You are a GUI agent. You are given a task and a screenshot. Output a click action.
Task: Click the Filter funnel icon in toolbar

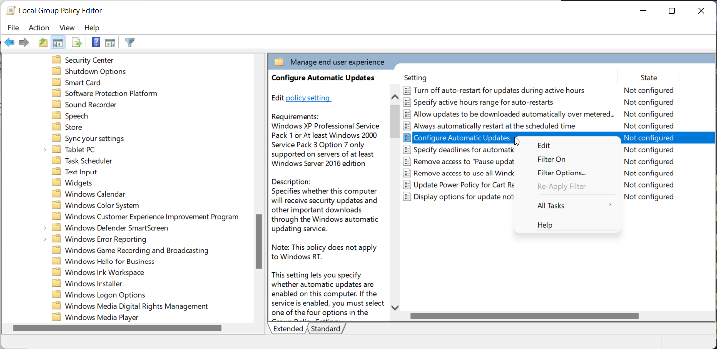point(129,42)
